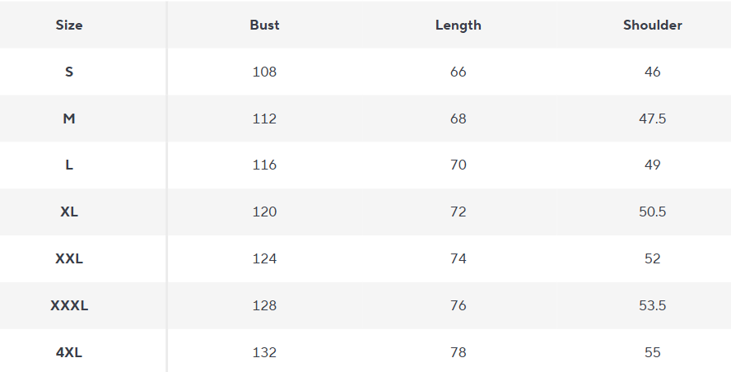The image size is (731, 372).
Task: Click shoulder value 47.5
Action: [652, 119]
